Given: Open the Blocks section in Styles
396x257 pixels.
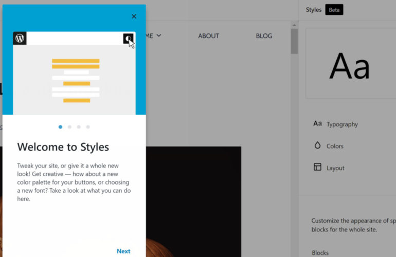Looking at the screenshot, I should [321, 252].
